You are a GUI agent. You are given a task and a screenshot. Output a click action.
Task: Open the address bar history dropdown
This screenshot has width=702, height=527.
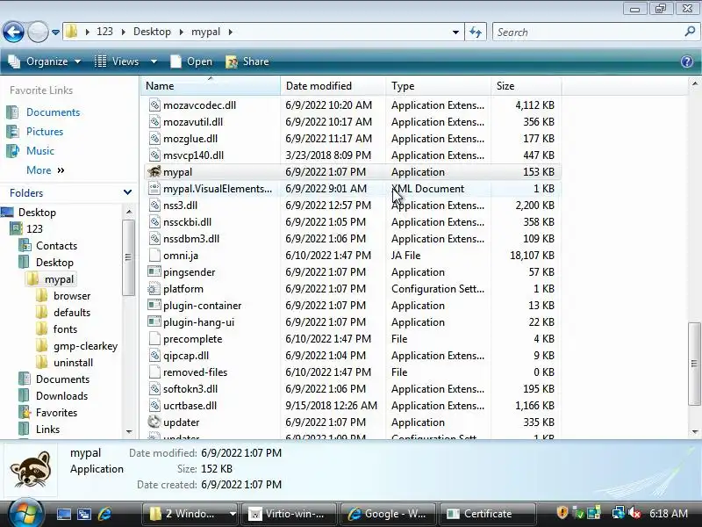click(455, 32)
